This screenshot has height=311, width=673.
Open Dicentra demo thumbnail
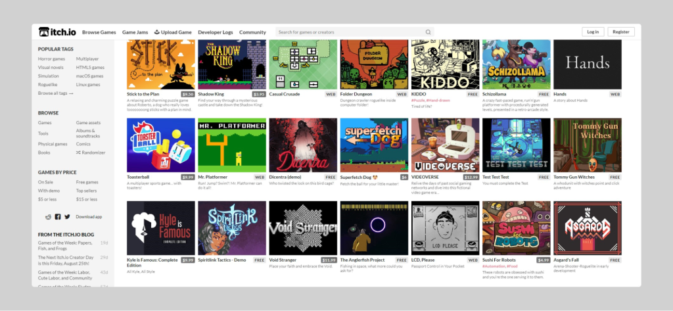[303, 145]
